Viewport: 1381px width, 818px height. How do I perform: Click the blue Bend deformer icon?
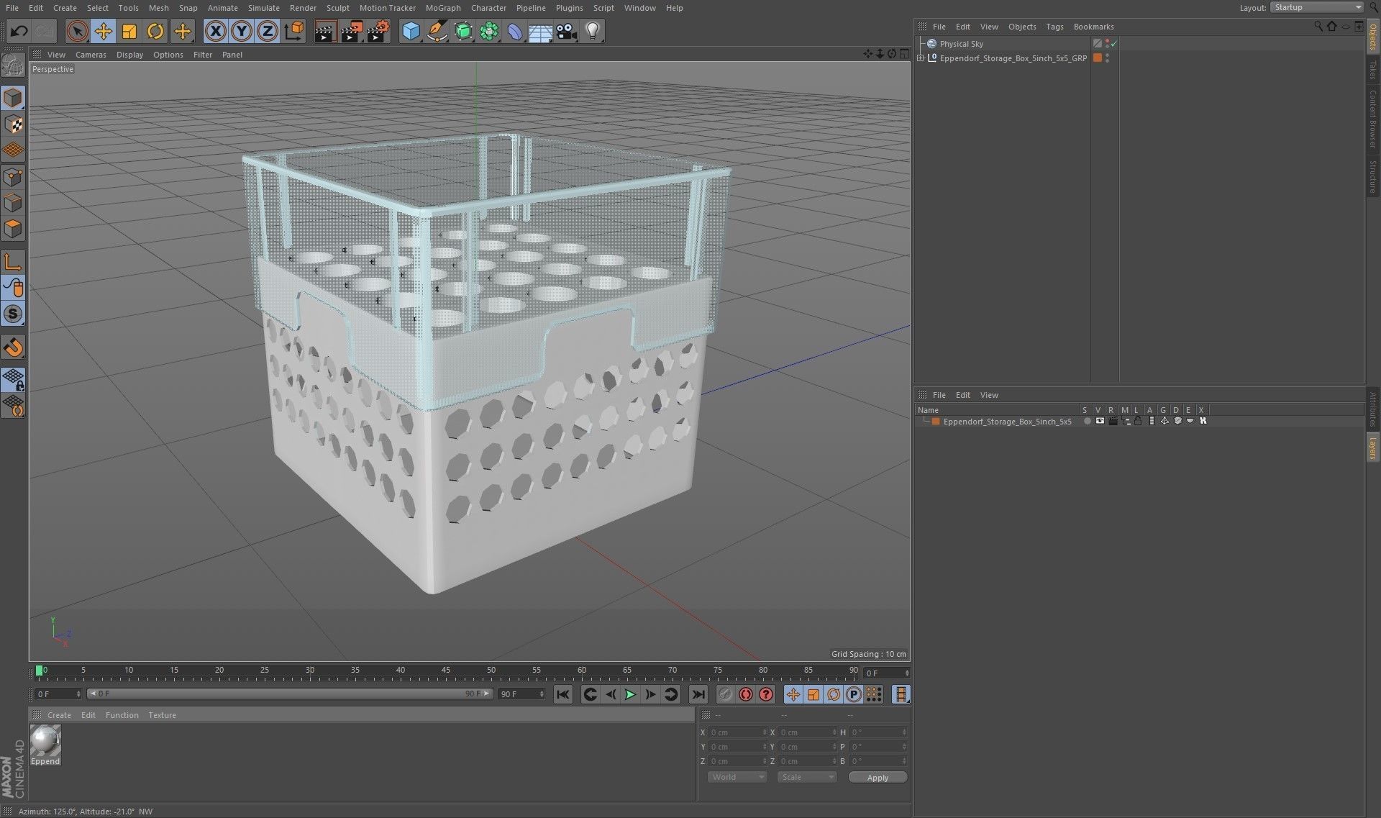[515, 31]
